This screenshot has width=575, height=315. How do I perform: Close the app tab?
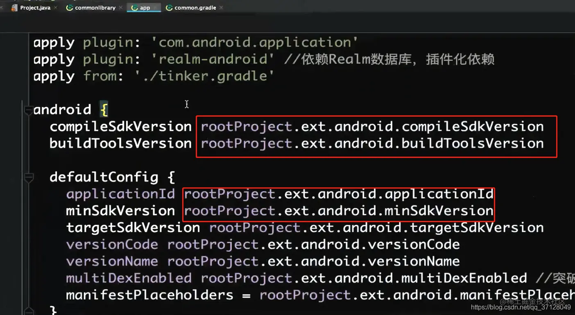(x=156, y=8)
